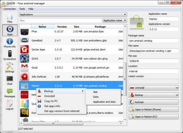The height and width of the screenshot is (133, 183).
Task: Choose Application and data submenu entry
Action: (x=103, y=102)
